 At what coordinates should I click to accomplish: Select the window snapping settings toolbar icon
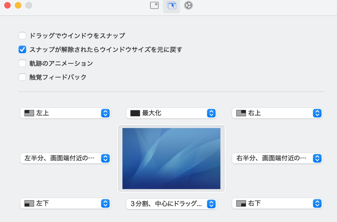[x=171, y=6]
